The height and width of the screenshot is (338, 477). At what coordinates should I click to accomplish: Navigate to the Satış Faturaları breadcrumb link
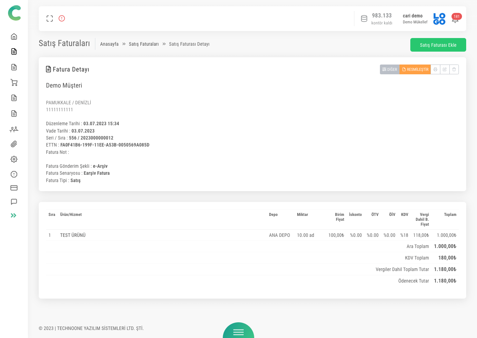click(144, 44)
